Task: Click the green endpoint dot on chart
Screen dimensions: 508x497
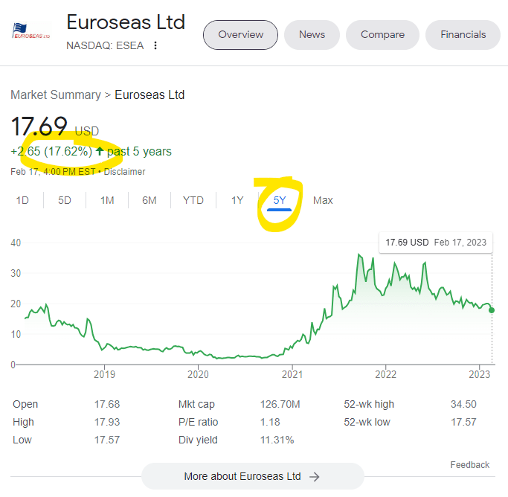Action: tap(492, 310)
